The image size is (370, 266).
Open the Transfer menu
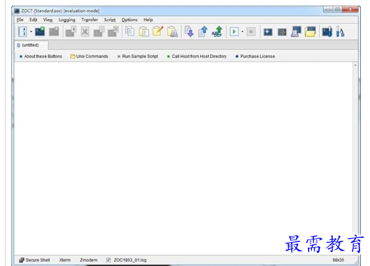(x=90, y=20)
